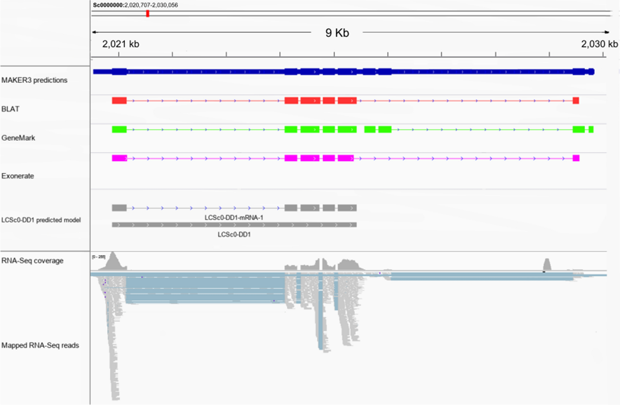This screenshot has height=405, width=620.
Task: Select the BLAT track label
Action: pyautogui.click(x=10, y=109)
